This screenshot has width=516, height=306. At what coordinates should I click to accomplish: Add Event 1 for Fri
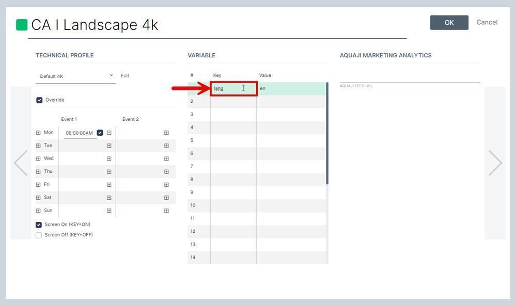pos(109,185)
